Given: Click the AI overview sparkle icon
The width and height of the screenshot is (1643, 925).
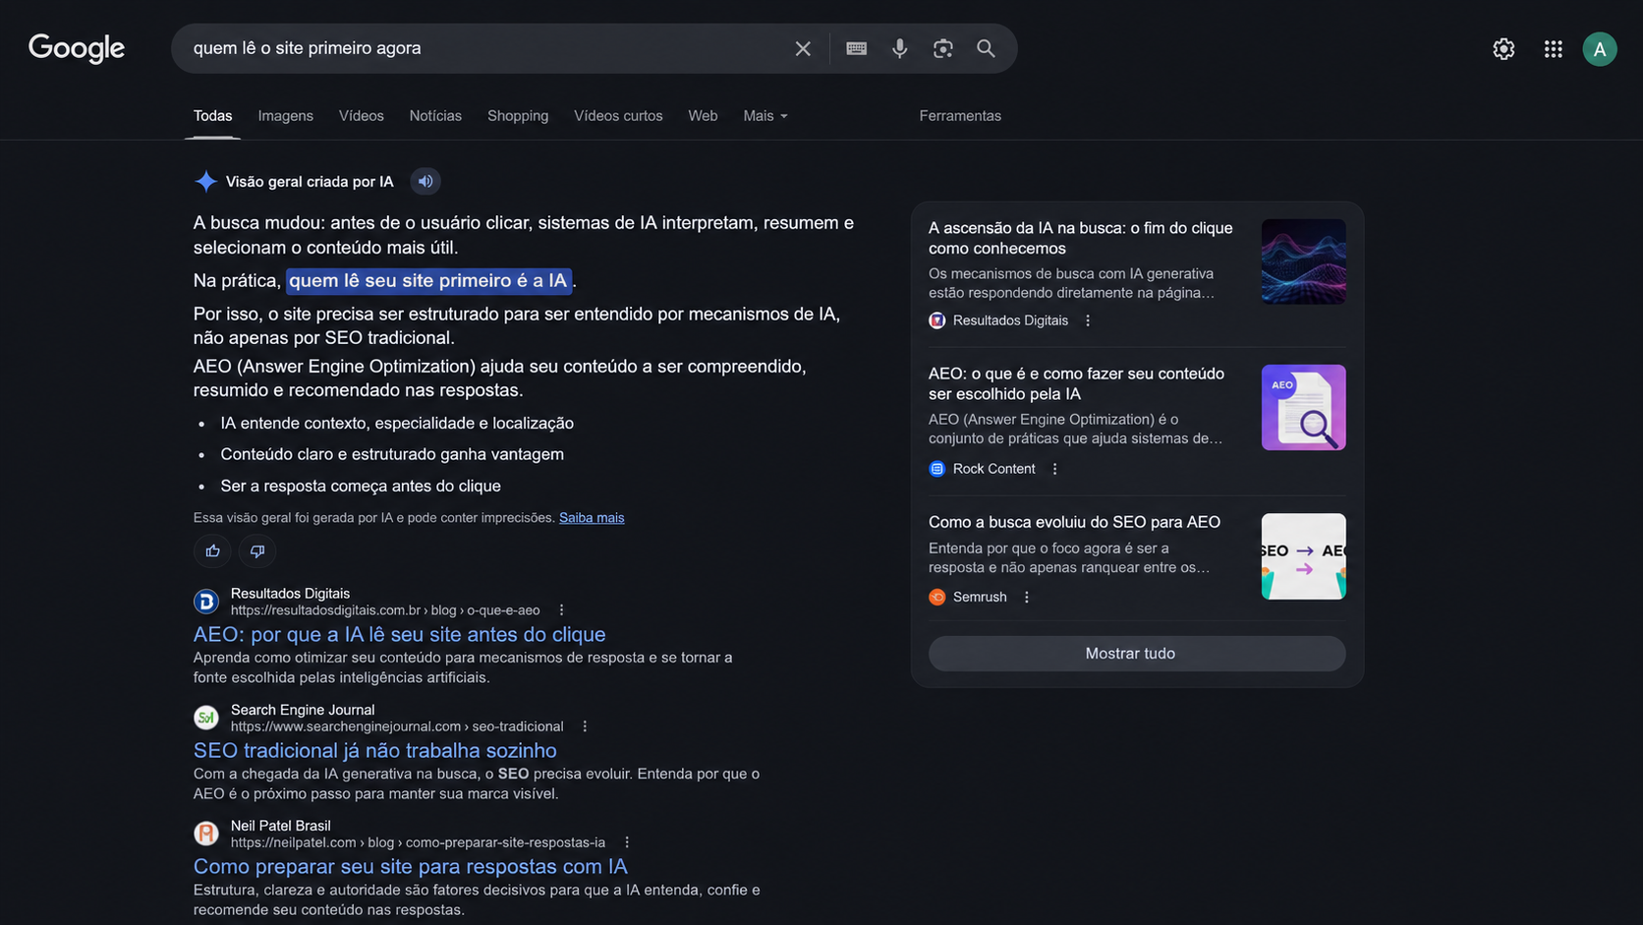Looking at the screenshot, I should 205,181.
